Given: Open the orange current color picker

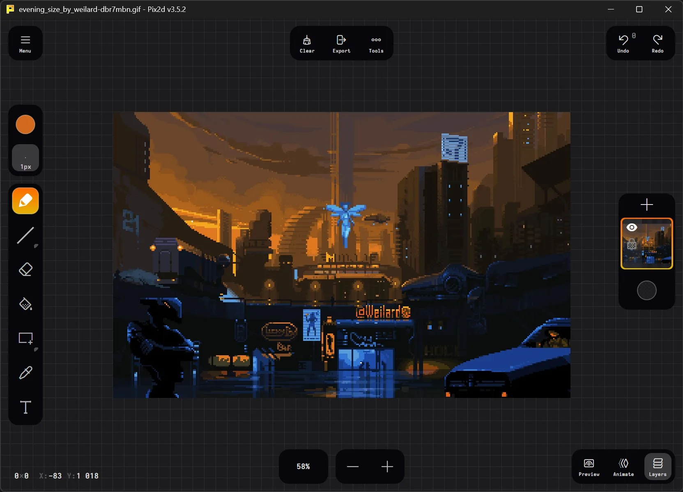Looking at the screenshot, I should tap(25, 124).
